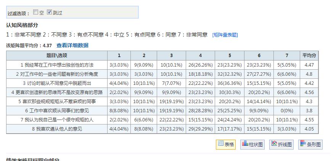Click row 喜欢那些规规矩矩从不惹麻烦的同事
The height and width of the screenshot is (161, 336).
coord(57,101)
